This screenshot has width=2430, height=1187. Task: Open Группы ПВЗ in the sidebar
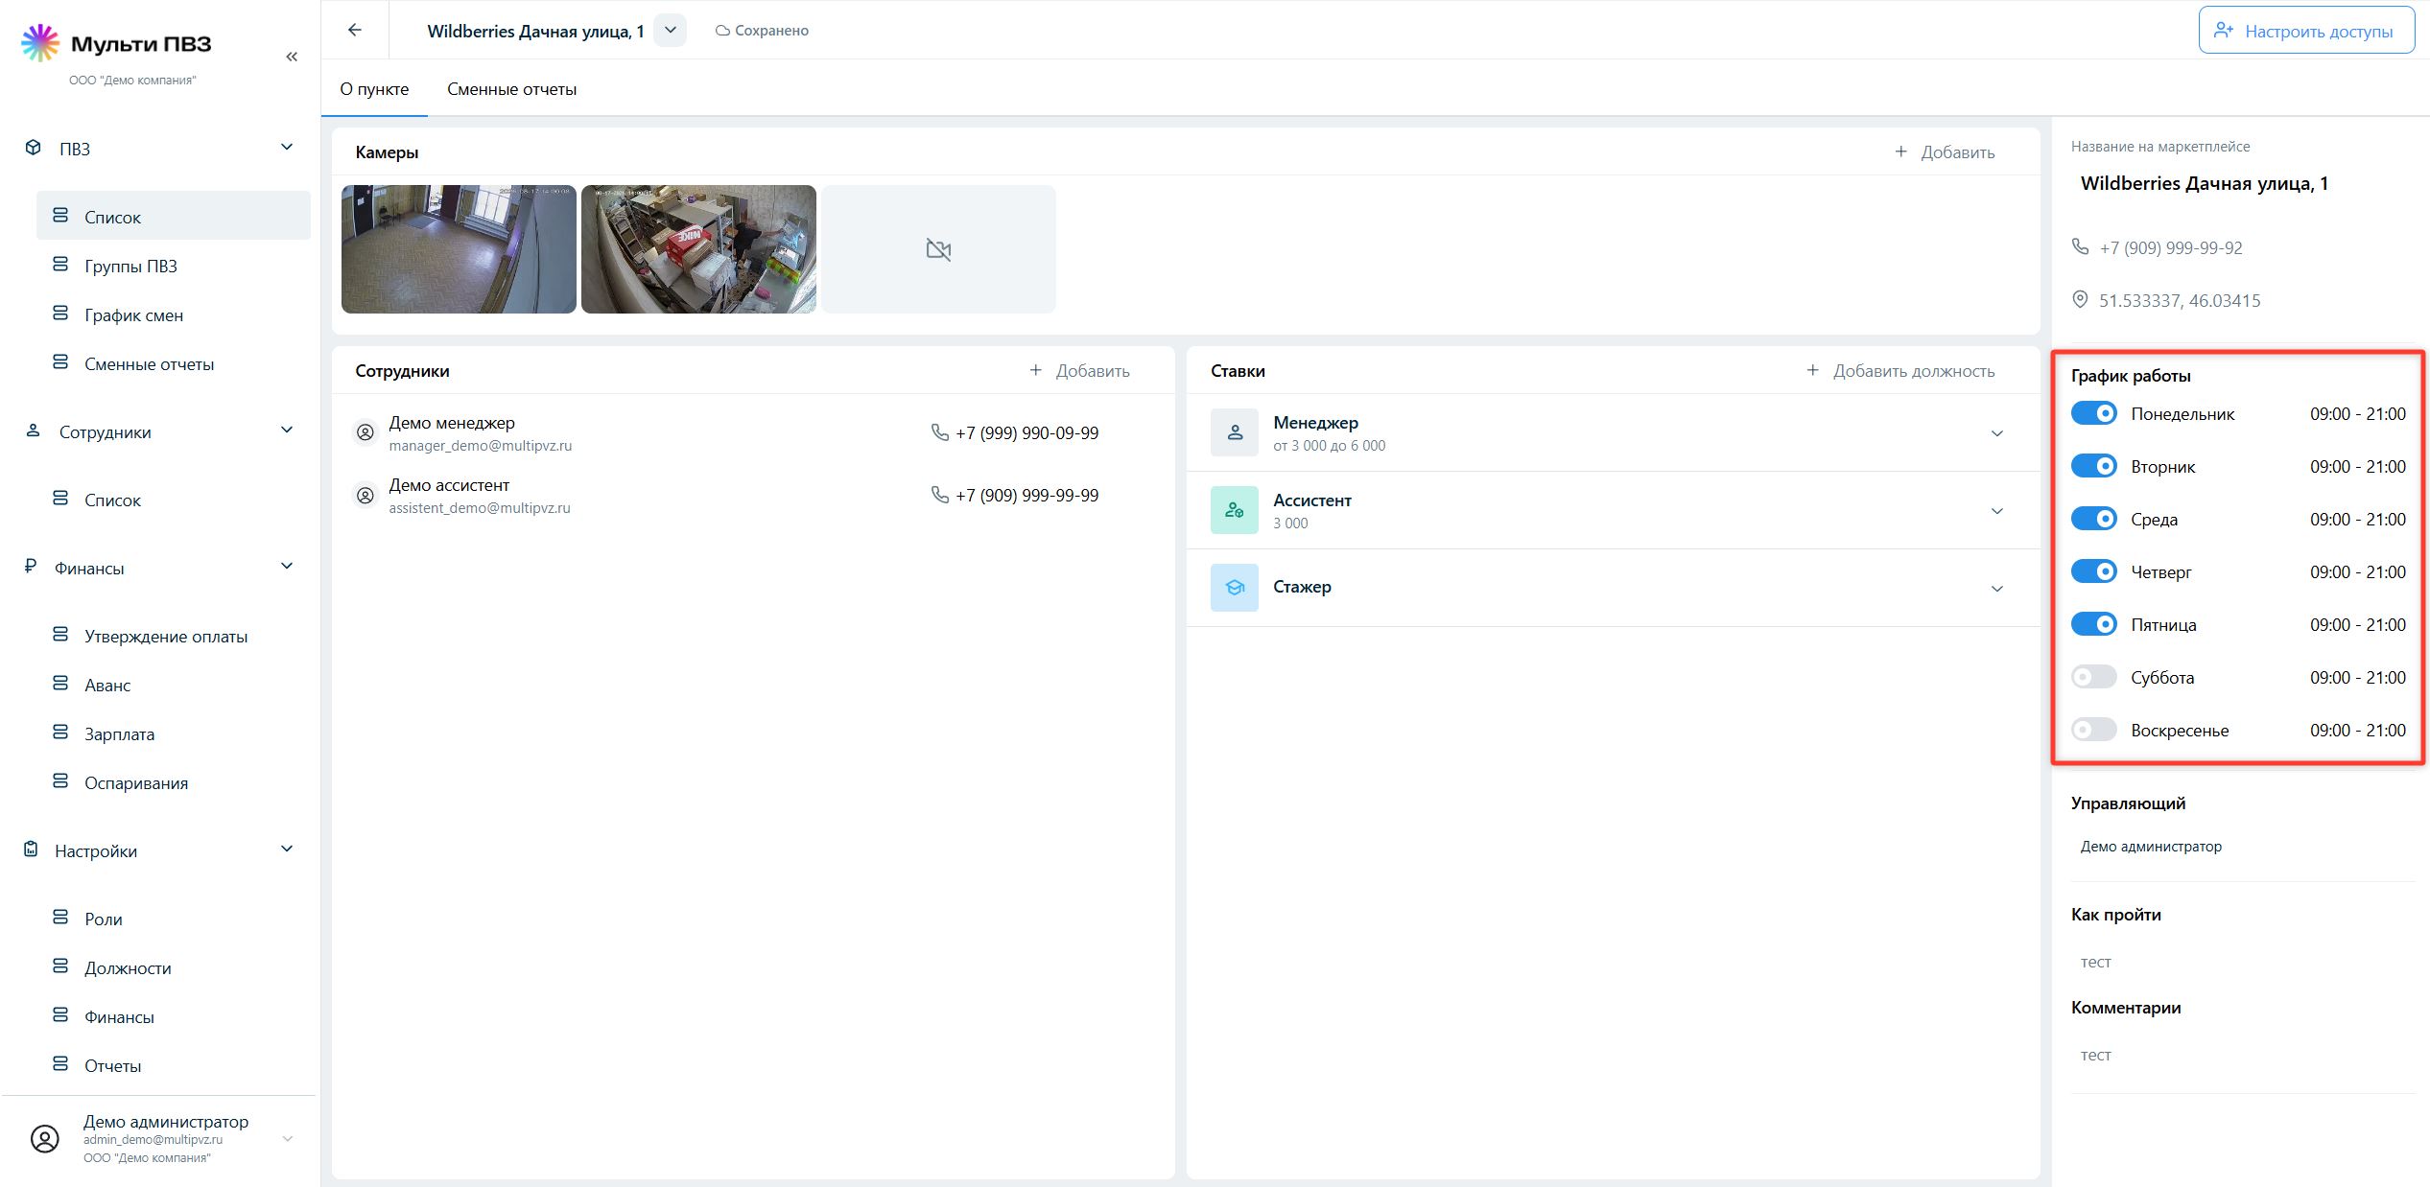coord(173,266)
